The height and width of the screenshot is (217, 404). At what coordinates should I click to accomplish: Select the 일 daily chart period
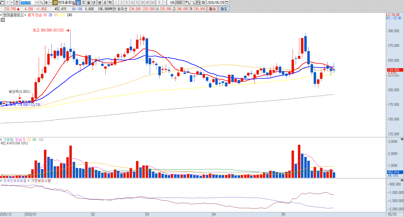[78, 2]
